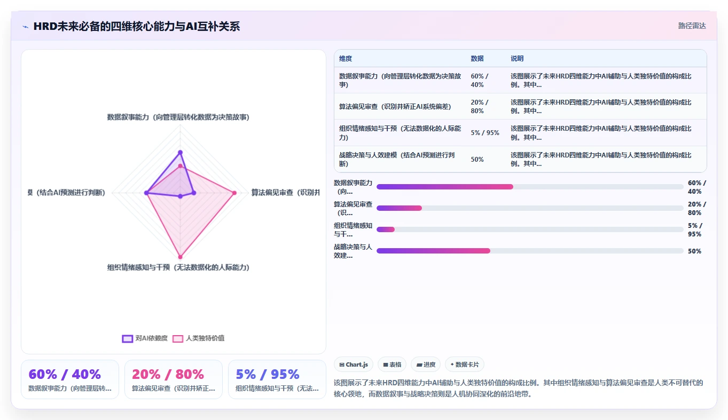Select the 数据卡片 chip

(465, 364)
